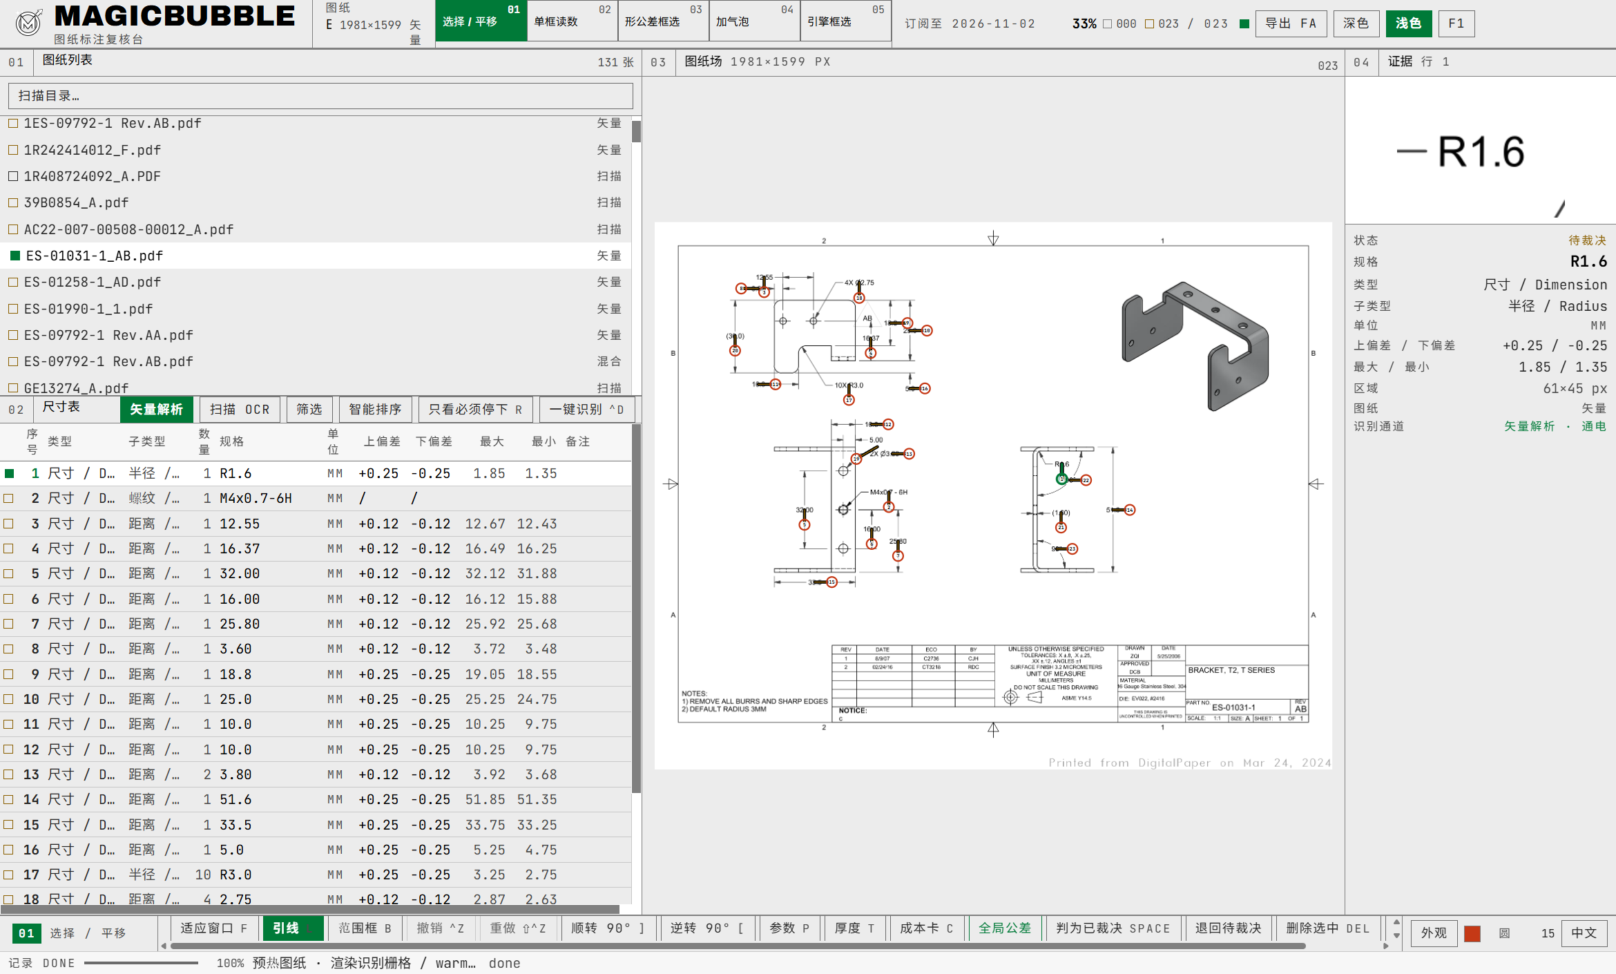
Task: Select balloon marker 23 on the drawing
Action: click(1072, 549)
